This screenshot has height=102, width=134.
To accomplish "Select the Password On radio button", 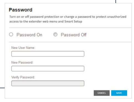I will coord(11,34).
